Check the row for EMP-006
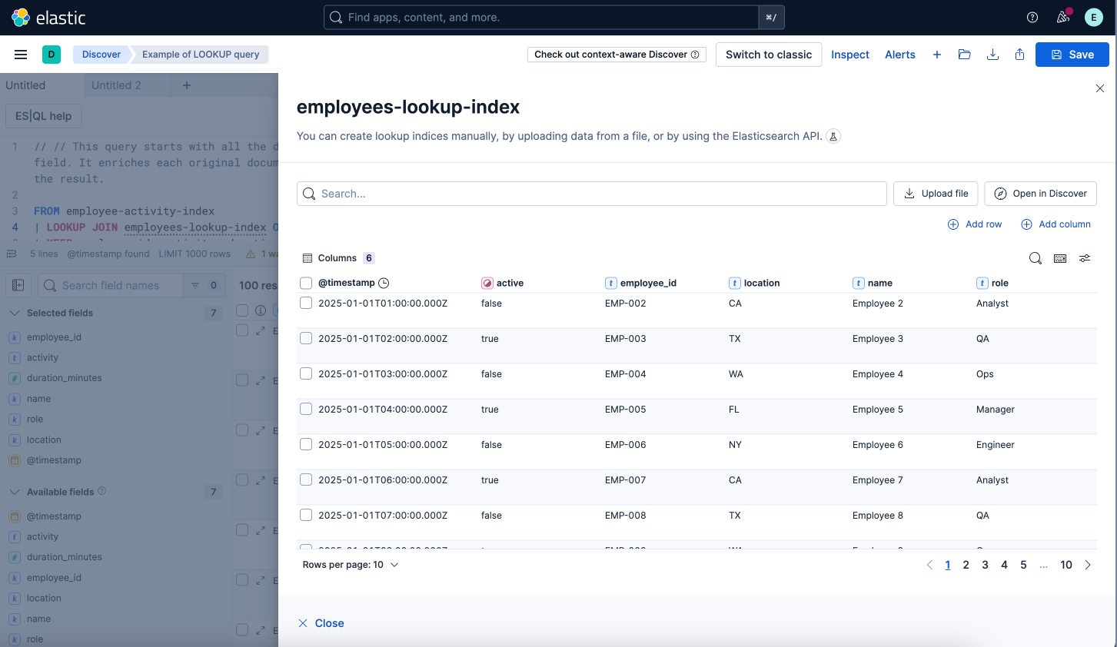The height and width of the screenshot is (647, 1117). 305,444
